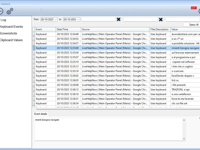Open Keyboard Events in sidebar

(11, 27)
